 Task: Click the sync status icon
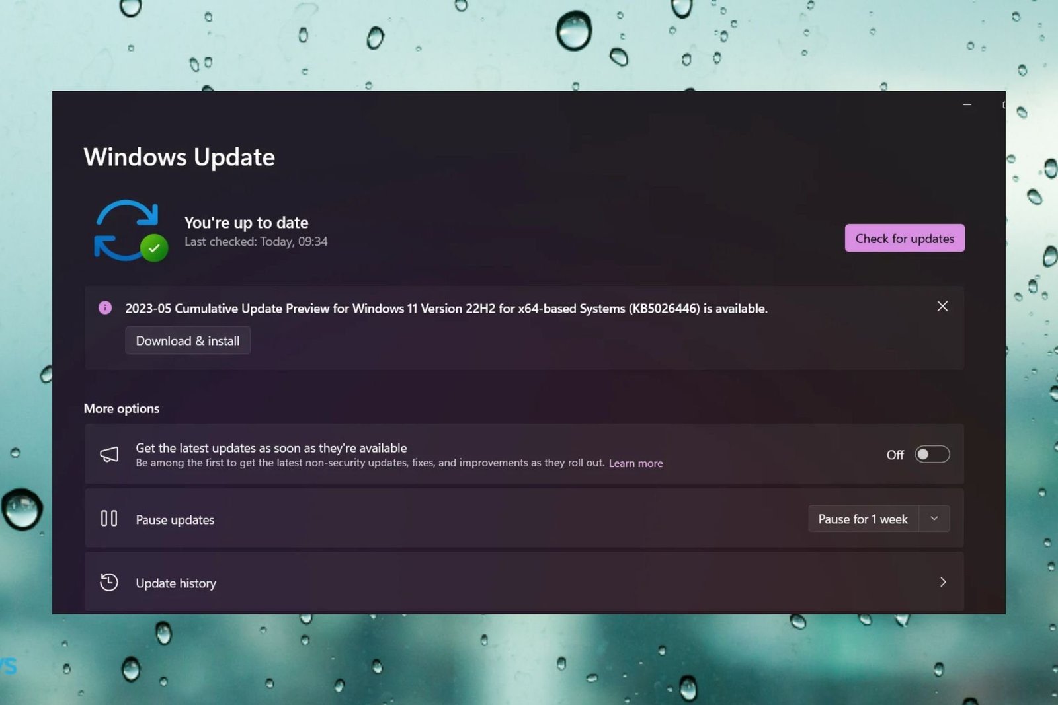click(x=130, y=231)
